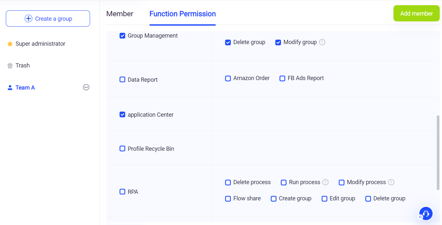Open the Team A more options menu
442x225 pixels.
pyautogui.click(x=86, y=87)
